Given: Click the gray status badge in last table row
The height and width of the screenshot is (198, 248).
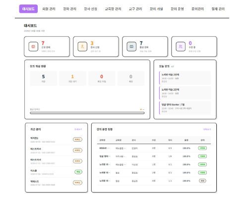Looking at the screenshot, I should click(202, 181).
